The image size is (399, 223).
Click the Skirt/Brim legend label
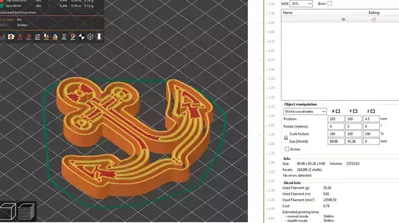click(x=13, y=5)
